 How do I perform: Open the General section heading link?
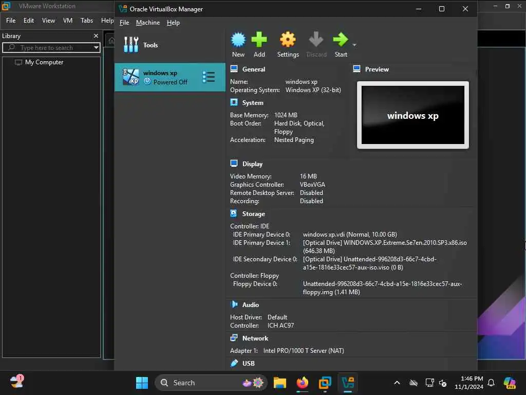[254, 69]
